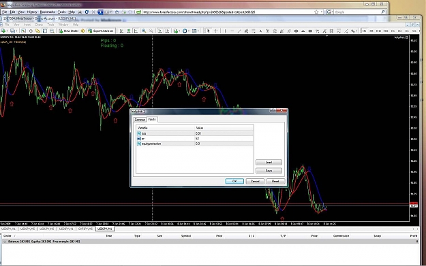Click the browser Google search field
Image resolution: width=426 pixels, height=266 pixels.
pos(357,12)
